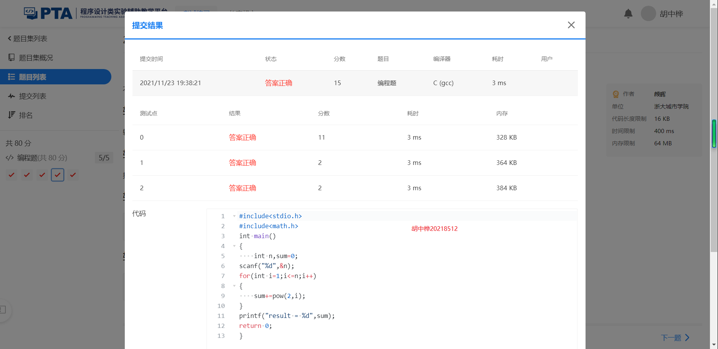This screenshot has height=349, width=718.
Task: Click the PTA logo
Action: pos(48,13)
